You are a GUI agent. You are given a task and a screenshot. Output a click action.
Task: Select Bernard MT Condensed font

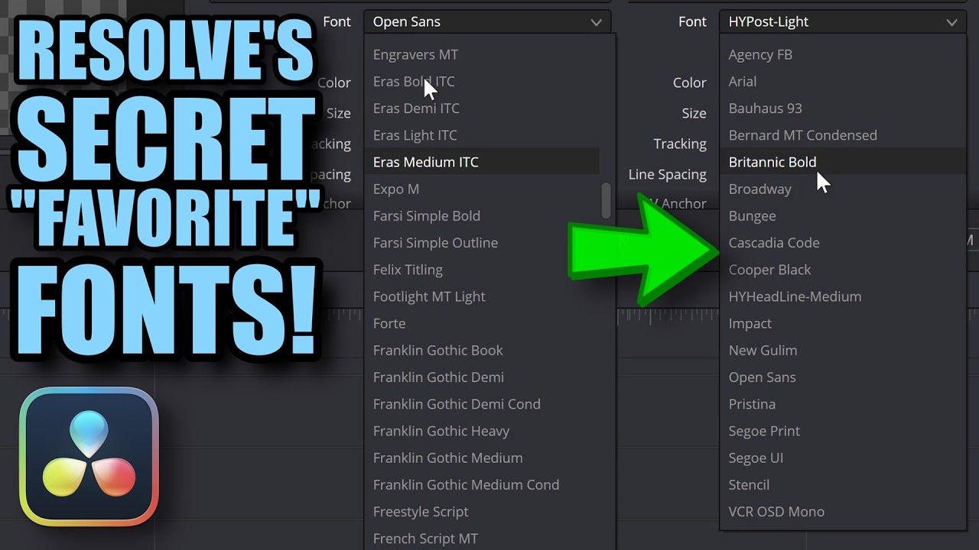pos(803,135)
